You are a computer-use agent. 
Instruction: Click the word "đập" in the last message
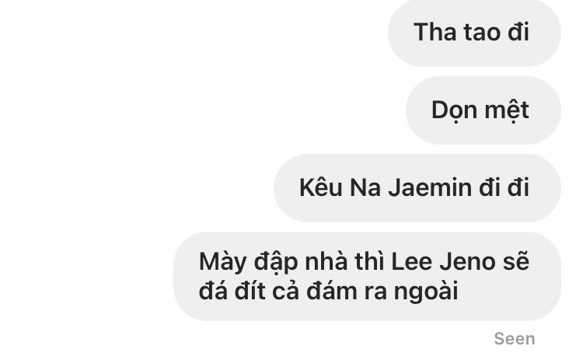276,263
